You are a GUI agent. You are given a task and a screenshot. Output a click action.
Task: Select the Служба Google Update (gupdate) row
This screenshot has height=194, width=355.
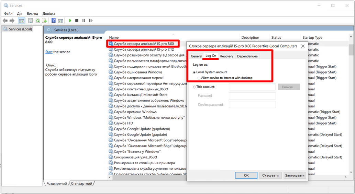click(x=140, y=134)
